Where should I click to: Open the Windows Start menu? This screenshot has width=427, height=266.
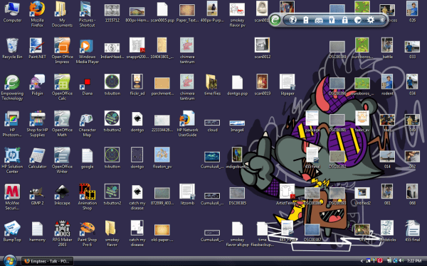point(9,260)
